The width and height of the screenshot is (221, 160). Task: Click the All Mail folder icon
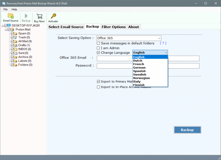pos(16,41)
